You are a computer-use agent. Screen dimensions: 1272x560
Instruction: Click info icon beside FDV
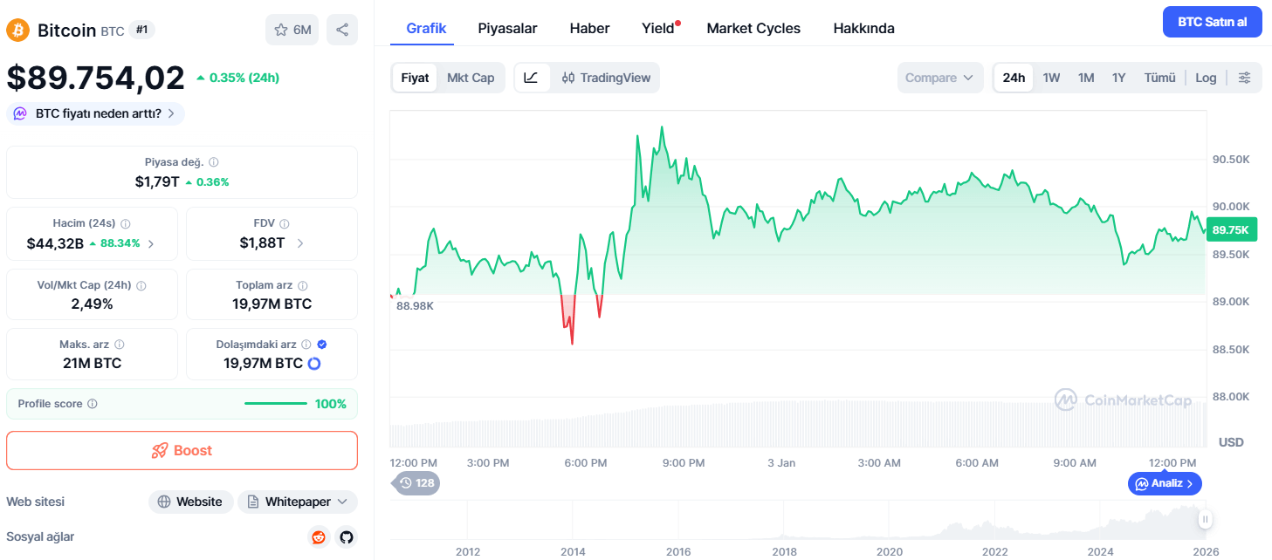click(285, 223)
